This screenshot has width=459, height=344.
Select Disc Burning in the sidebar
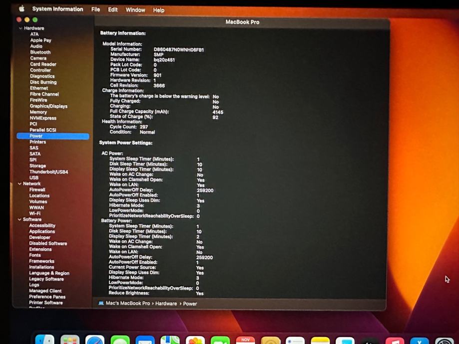pyautogui.click(x=43, y=82)
